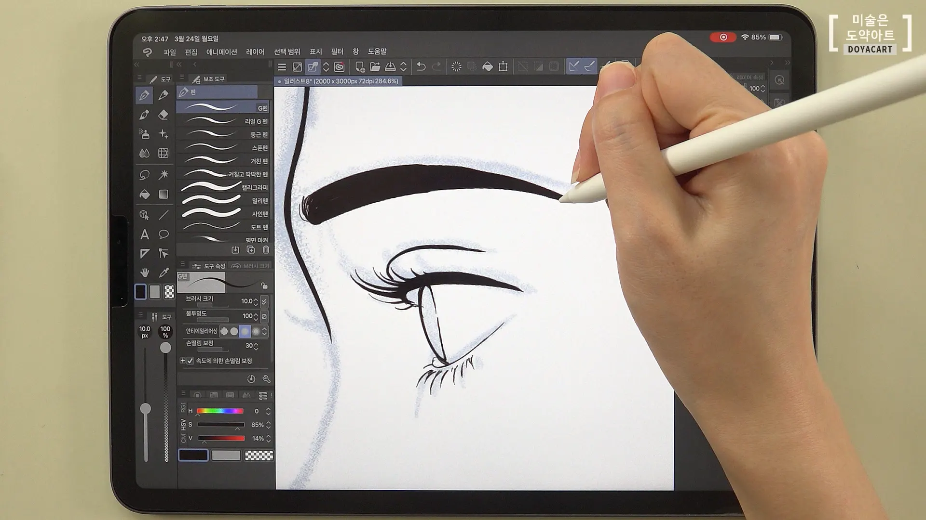Toggle the opacity dynamics button
Screen dimensions: 926x520
[264, 316]
